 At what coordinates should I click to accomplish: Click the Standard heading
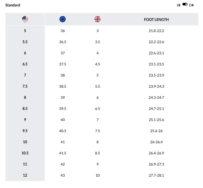13,5
